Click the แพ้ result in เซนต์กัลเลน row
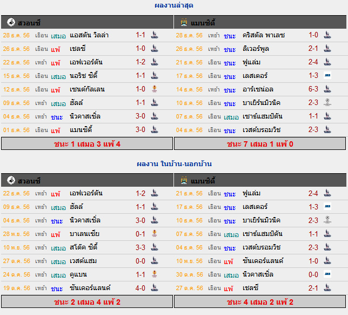 coord(55,90)
